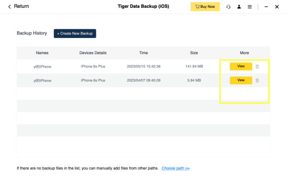View the backup from 2023/05/15
Viewport: 287px width, 187px height.
241,66
